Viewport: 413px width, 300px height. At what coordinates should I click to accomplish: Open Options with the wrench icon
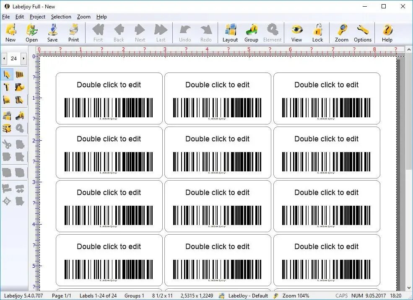[x=363, y=33]
